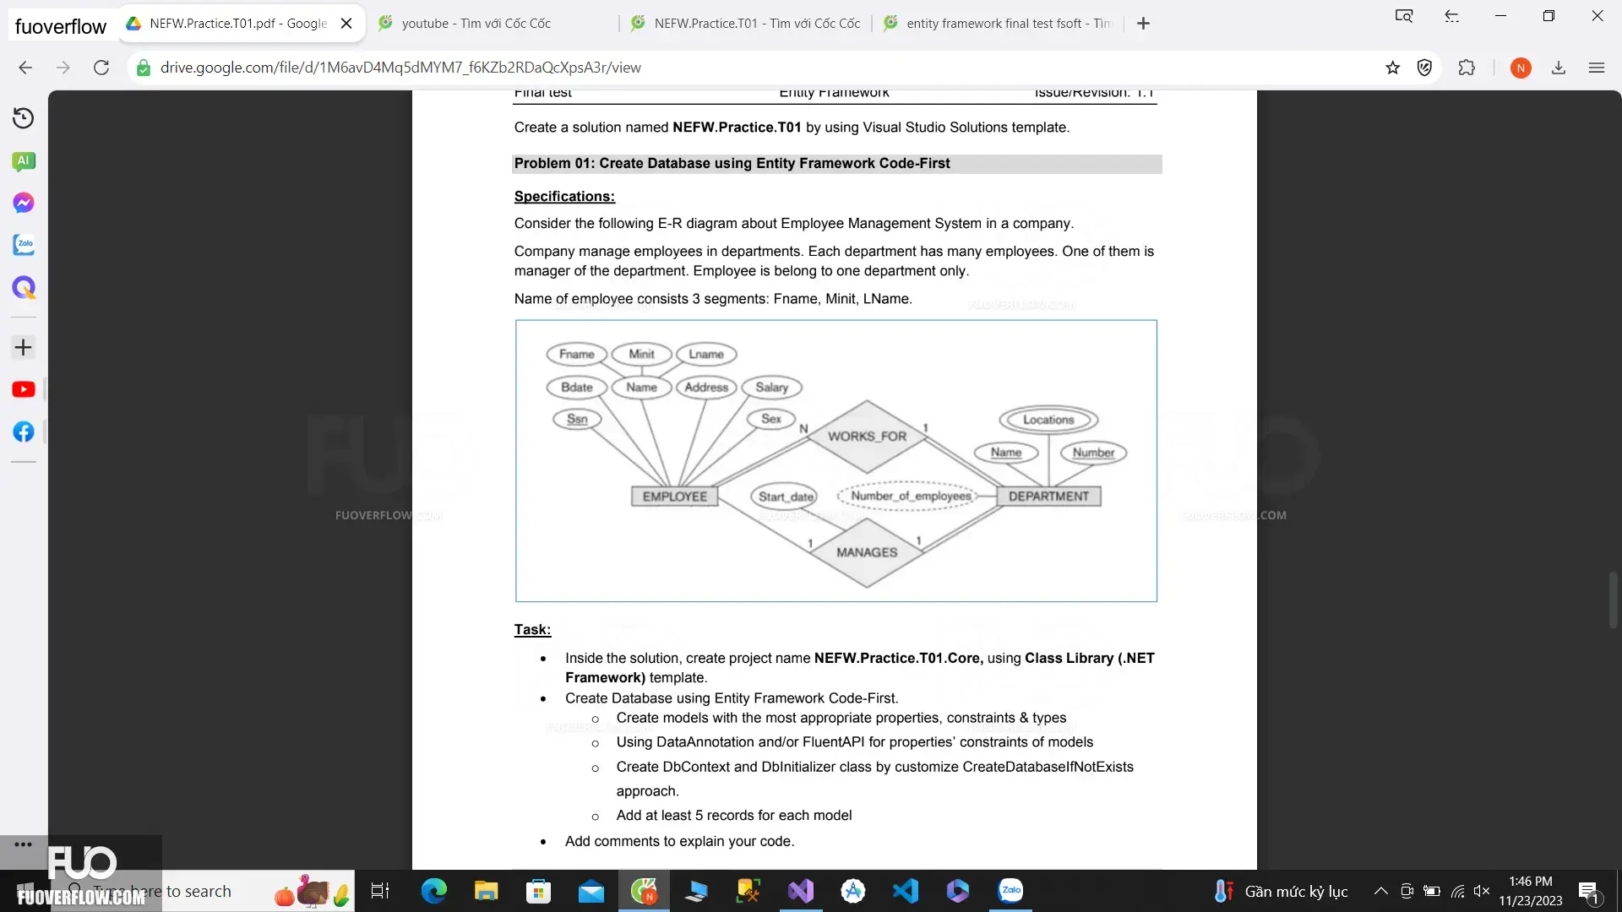Open AI chat sidebar icon

point(24,160)
